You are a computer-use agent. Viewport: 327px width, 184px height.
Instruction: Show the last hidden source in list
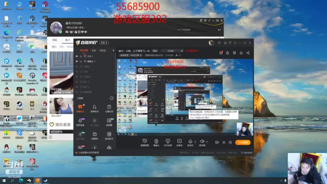pyautogui.click(x=77, y=92)
